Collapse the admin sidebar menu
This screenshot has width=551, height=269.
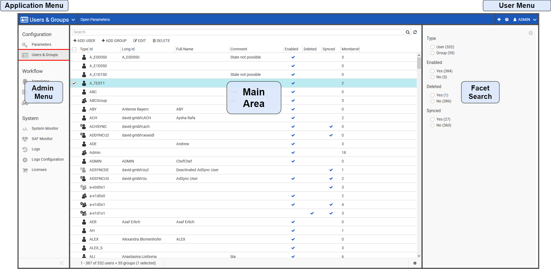[x=62, y=263]
